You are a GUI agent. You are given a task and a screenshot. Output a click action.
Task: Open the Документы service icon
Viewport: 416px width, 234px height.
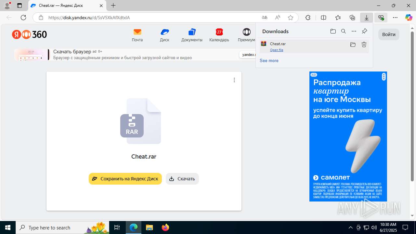[192, 35]
